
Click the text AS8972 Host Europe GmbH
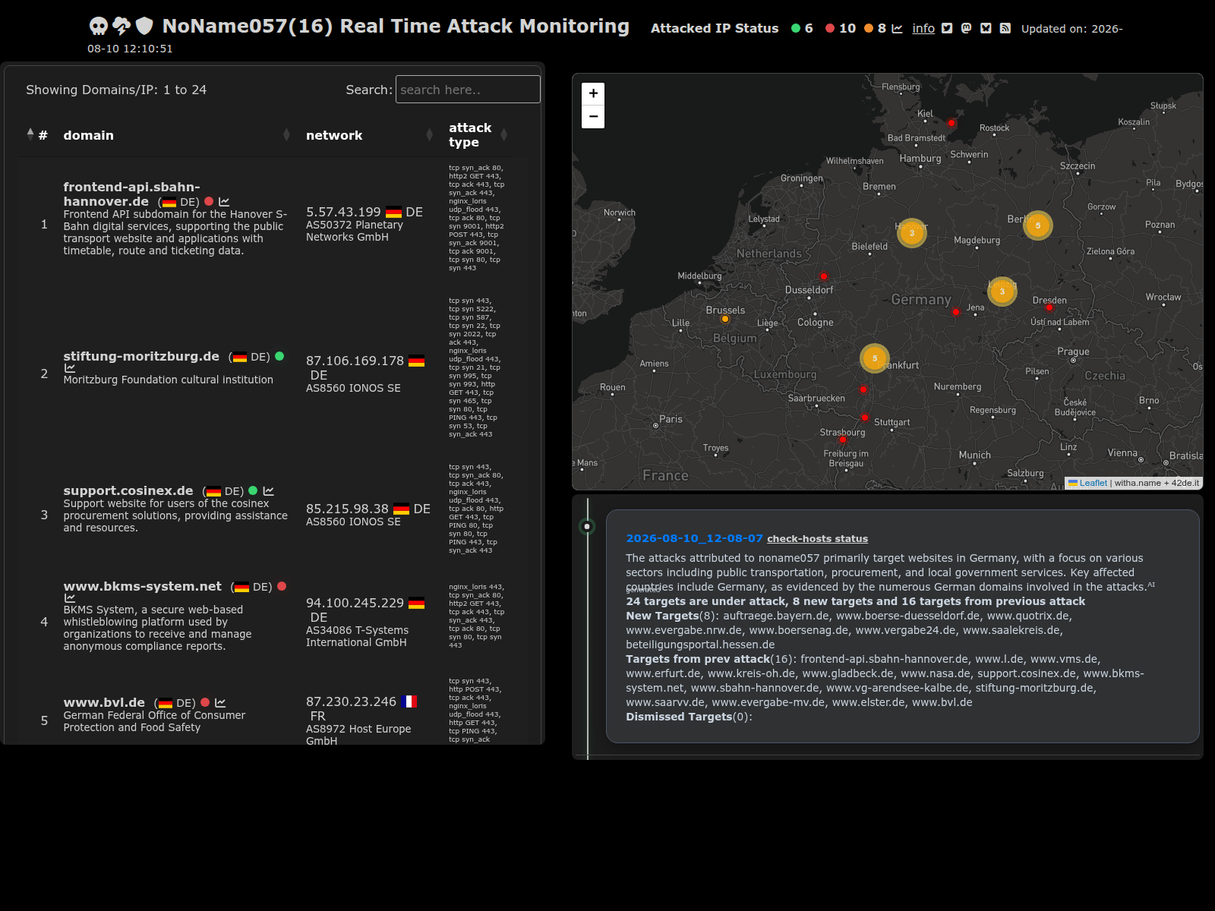pyautogui.click(x=358, y=734)
